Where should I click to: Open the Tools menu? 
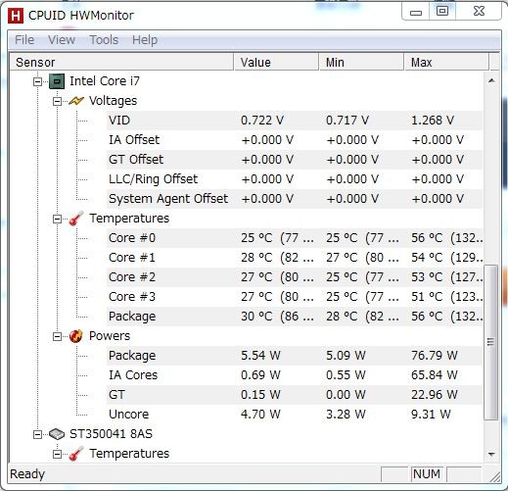click(x=104, y=40)
